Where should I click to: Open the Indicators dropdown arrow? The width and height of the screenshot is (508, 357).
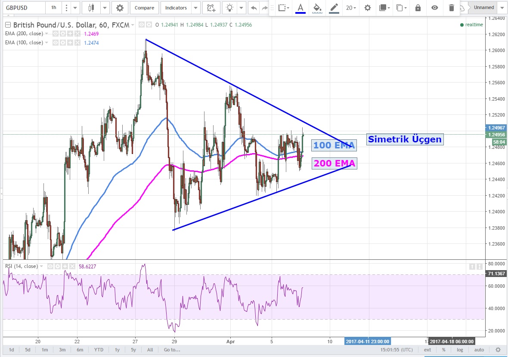click(x=195, y=8)
